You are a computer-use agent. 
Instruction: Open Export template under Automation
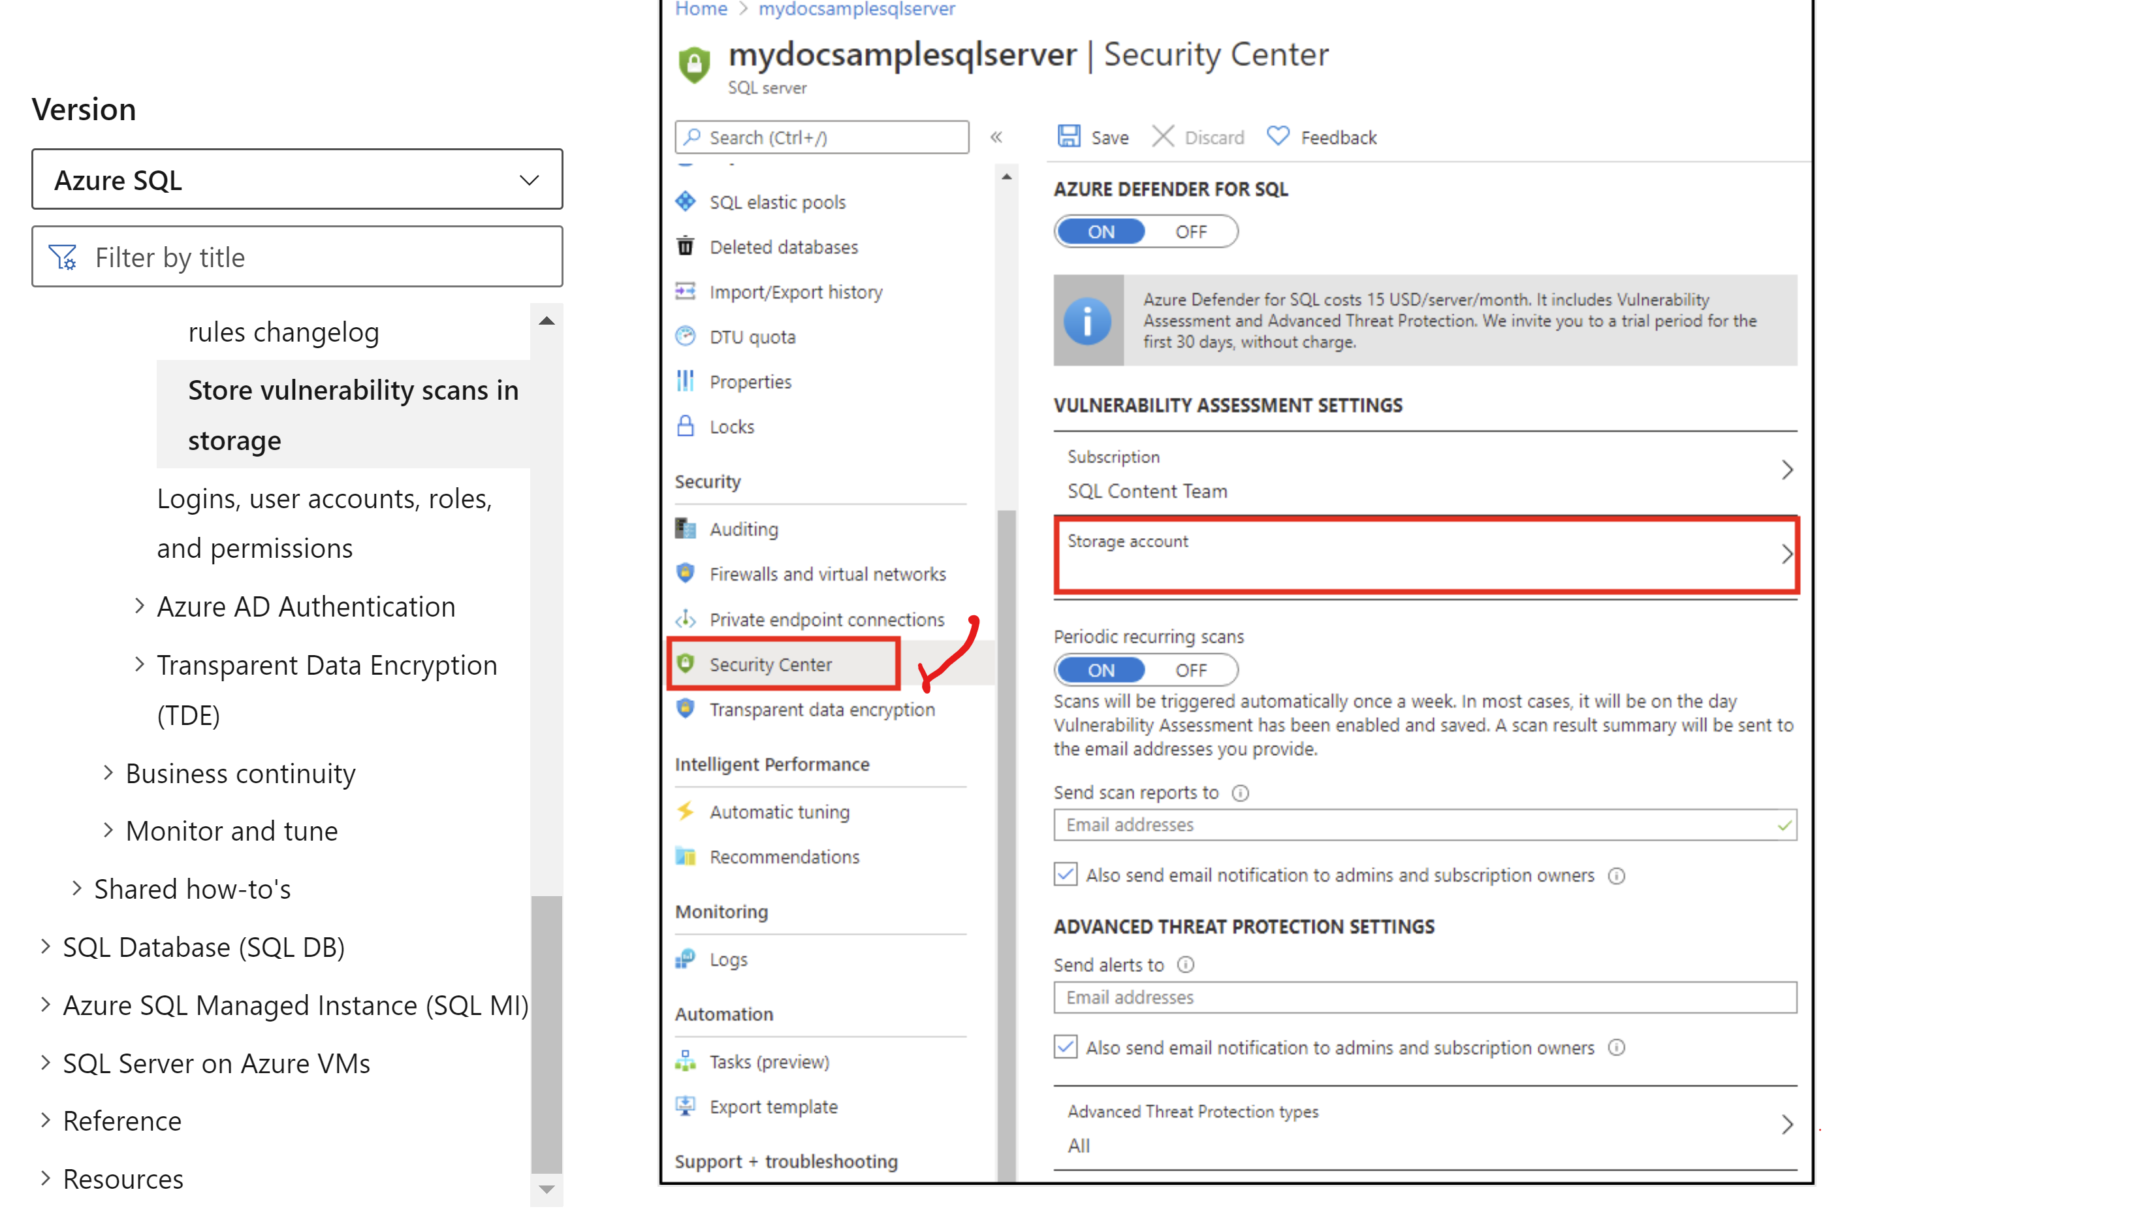(773, 1106)
